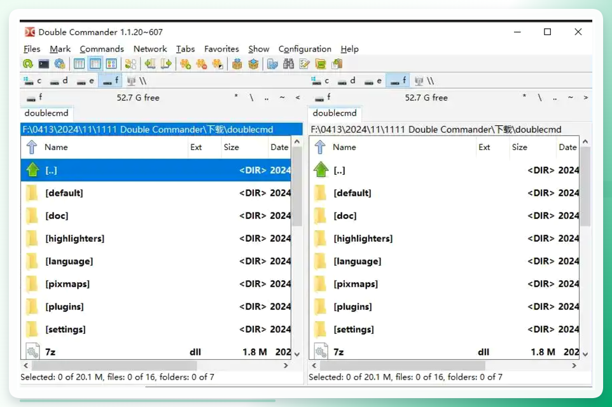
Task: Click the invert selection toolbar icon
Action: pos(218,64)
